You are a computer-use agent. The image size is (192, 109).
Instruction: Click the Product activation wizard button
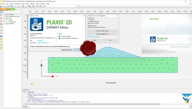click(102, 31)
